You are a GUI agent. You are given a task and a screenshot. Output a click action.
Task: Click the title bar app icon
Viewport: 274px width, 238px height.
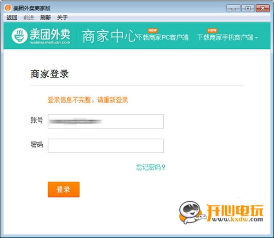(x=8, y=8)
